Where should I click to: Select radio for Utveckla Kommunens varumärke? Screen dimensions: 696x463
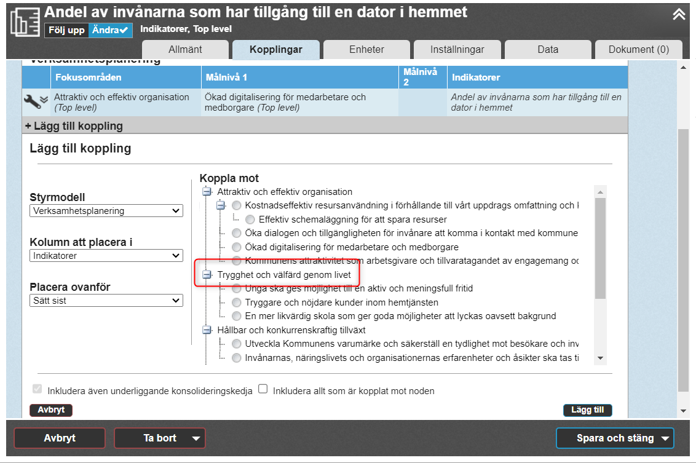[237, 344]
